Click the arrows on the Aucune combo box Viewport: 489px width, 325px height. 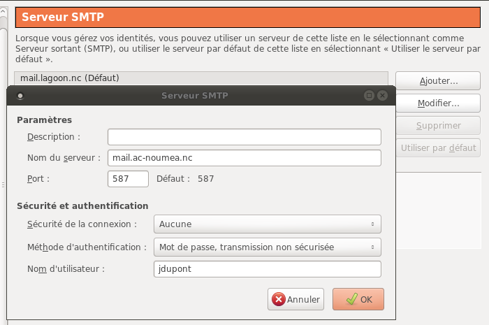[373, 224]
